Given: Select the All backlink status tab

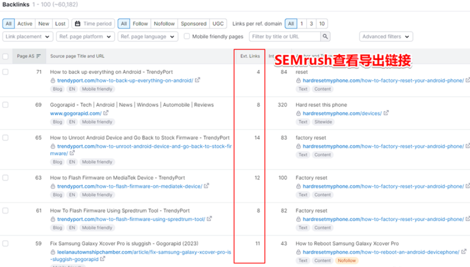Looking at the screenshot, I should coord(8,23).
